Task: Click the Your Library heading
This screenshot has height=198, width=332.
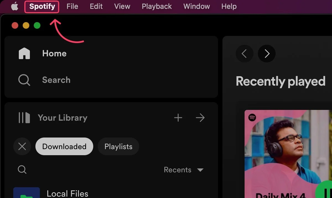Action: click(x=63, y=118)
